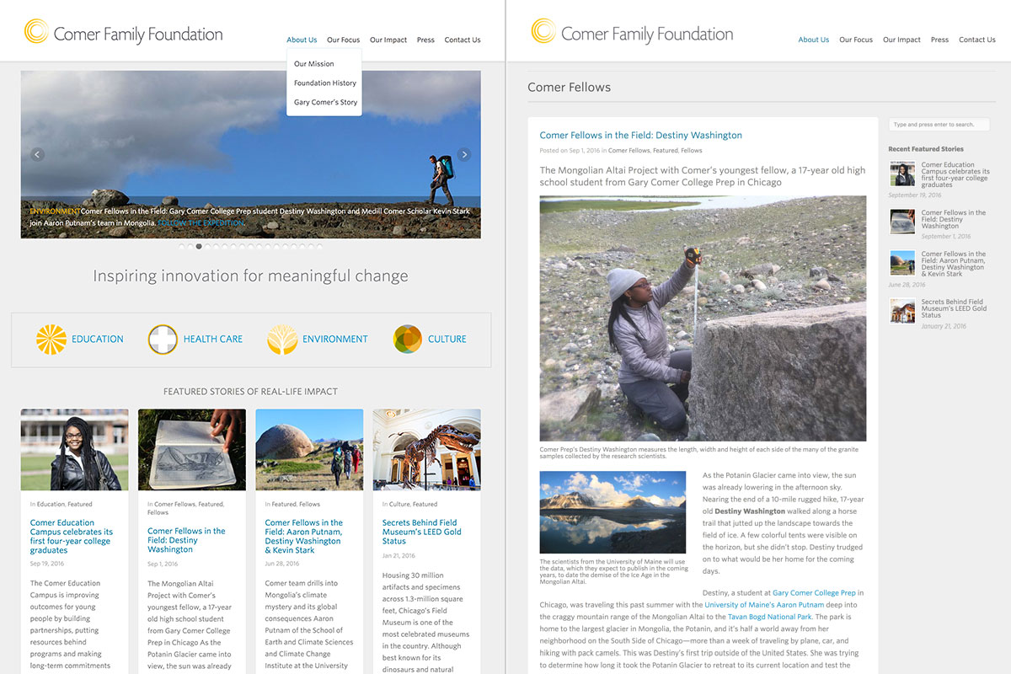Open sidebar story about Aaron Putnam and Kevin Stark
The image size is (1011, 674).
point(954,264)
